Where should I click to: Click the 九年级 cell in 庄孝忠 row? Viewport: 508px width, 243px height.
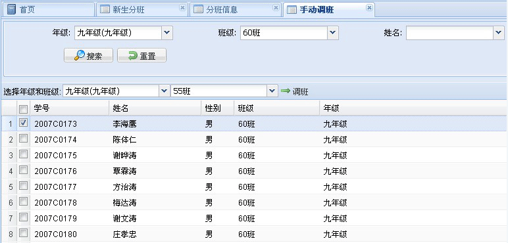[336, 234]
